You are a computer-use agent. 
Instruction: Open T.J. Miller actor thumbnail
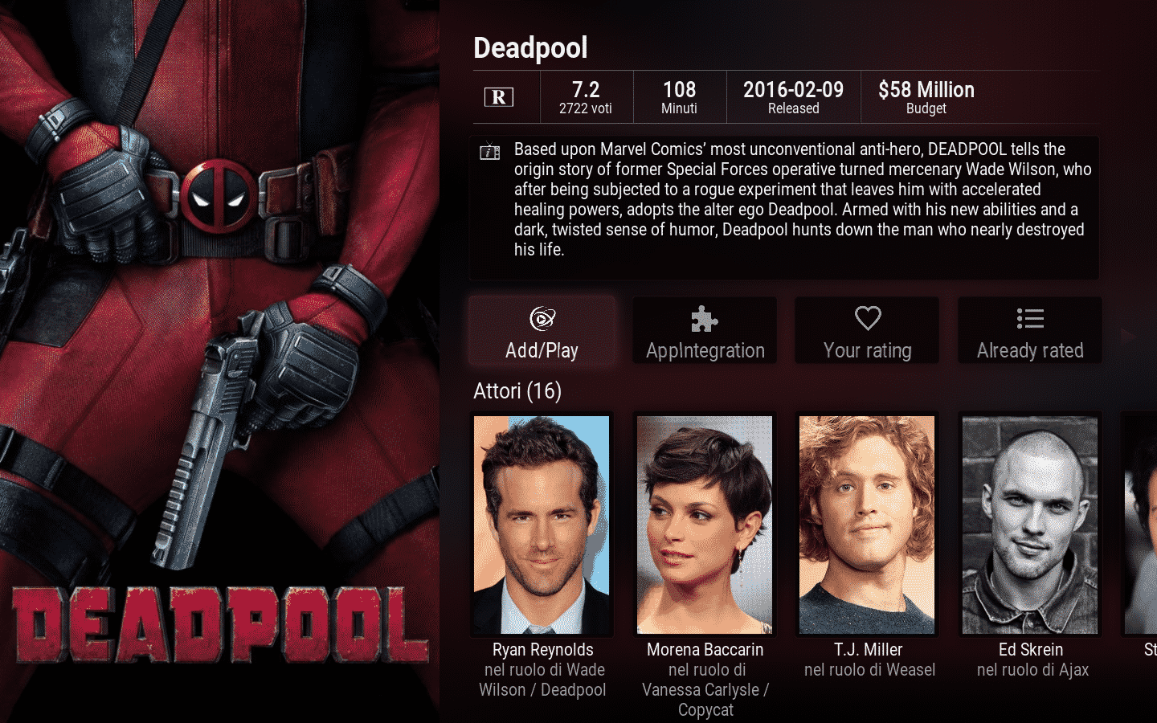(867, 525)
